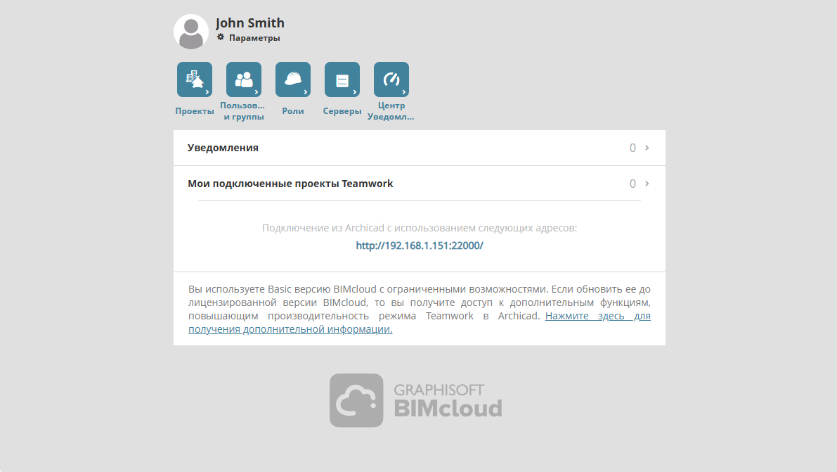This screenshot has width=837, height=472.
Task: Expand the Уведомления row chevron
Action: (647, 148)
